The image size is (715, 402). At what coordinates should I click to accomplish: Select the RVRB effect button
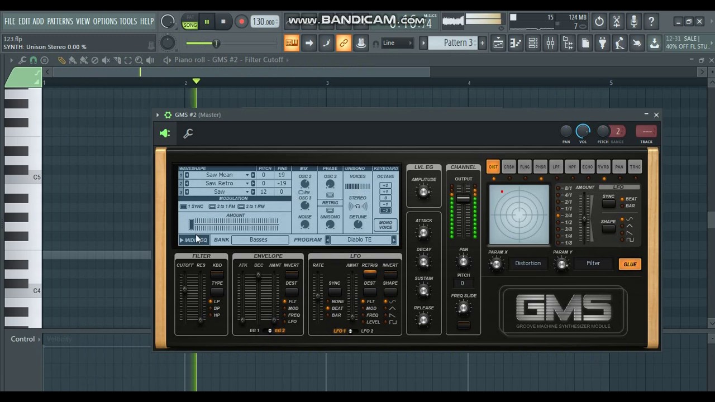pyautogui.click(x=603, y=166)
